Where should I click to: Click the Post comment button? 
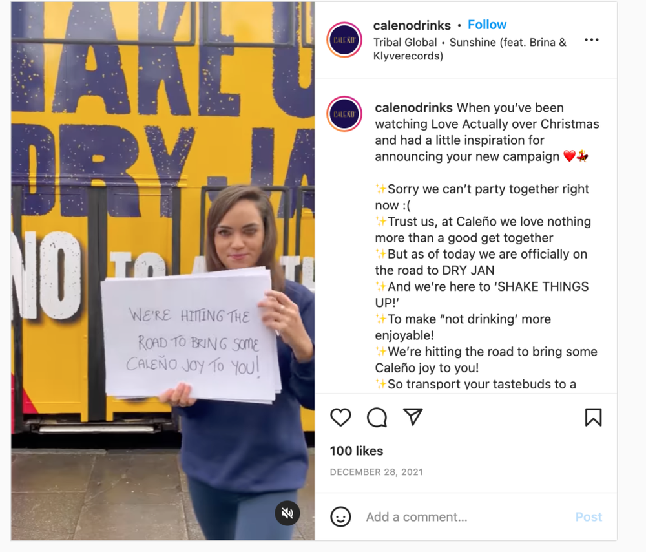pos(589,517)
